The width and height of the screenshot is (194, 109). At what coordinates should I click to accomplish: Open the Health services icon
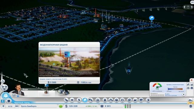(116, 100)
